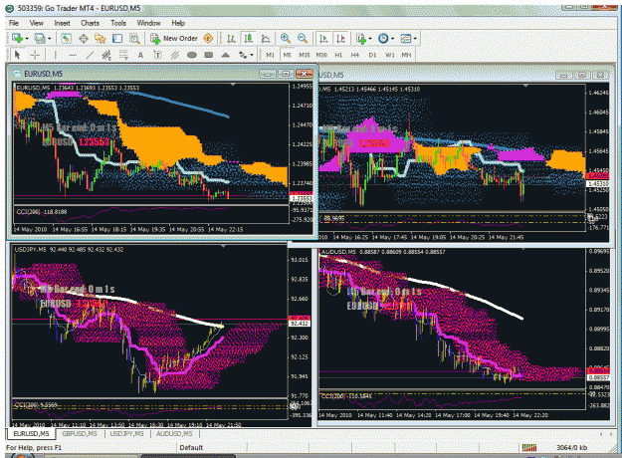Click the 3064/0 kb status entry

click(571, 448)
